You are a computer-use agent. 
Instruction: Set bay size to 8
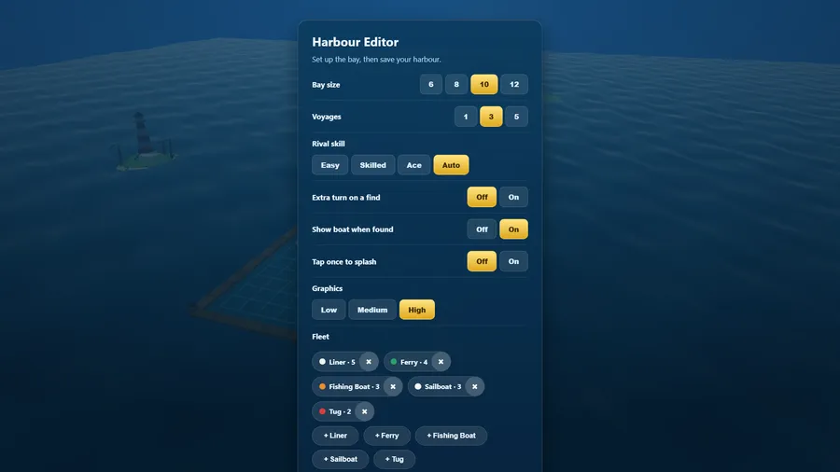[x=456, y=85]
